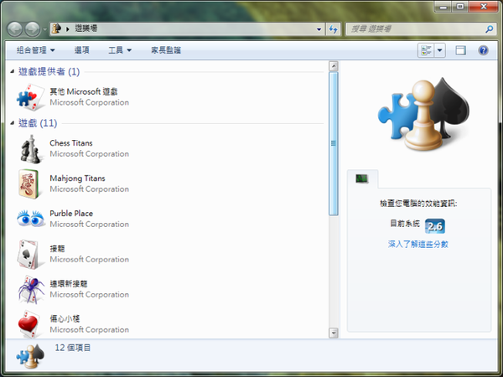Click the help question mark icon
This screenshot has height=377, width=503.
(483, 50)
